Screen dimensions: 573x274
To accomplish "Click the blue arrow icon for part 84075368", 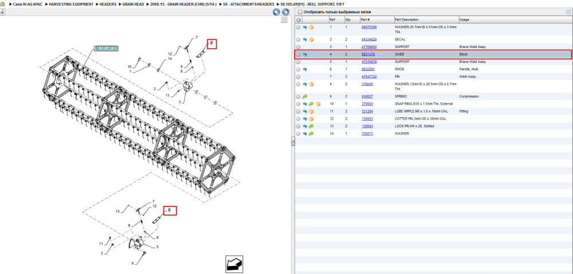I will (x=304, y=27).
